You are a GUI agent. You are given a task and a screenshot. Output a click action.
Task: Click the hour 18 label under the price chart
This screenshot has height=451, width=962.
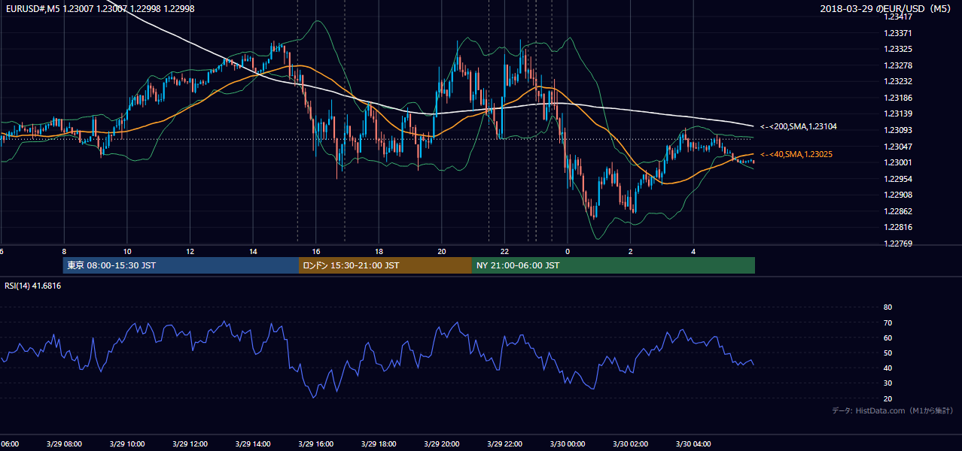pyautogui.click(x=379, y=252)
